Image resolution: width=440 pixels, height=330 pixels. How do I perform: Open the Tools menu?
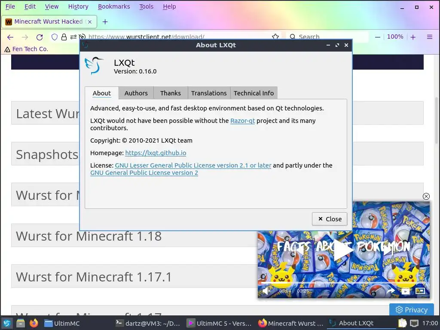point(146,6)
